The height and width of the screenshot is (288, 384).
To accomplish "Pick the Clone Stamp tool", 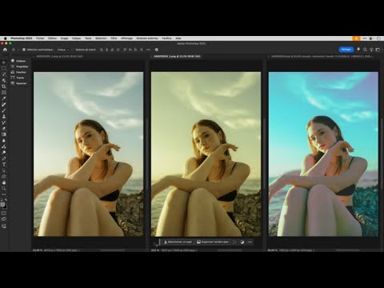I will (x=4, y=117).
